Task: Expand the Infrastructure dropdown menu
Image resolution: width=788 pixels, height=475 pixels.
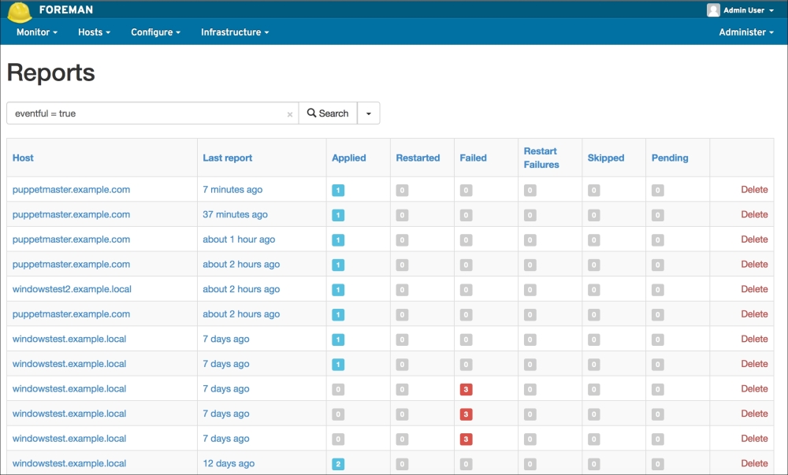Action: [x=235, y=32]
